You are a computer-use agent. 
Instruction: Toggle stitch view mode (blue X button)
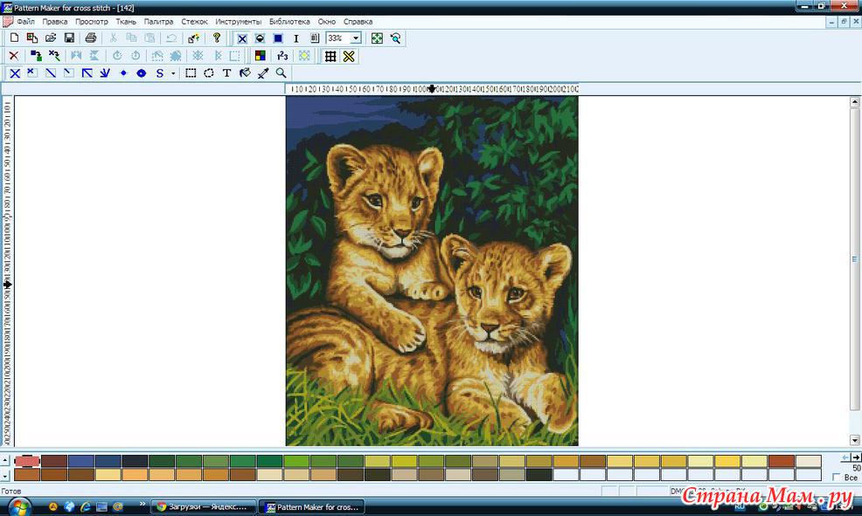tap(242, 38)
